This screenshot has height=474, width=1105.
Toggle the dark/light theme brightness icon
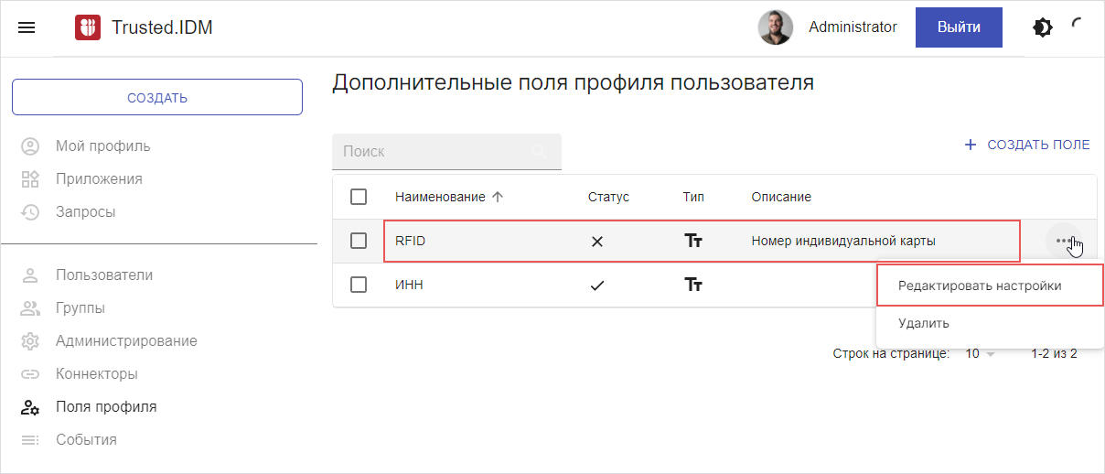click(x=1042, y=27)
